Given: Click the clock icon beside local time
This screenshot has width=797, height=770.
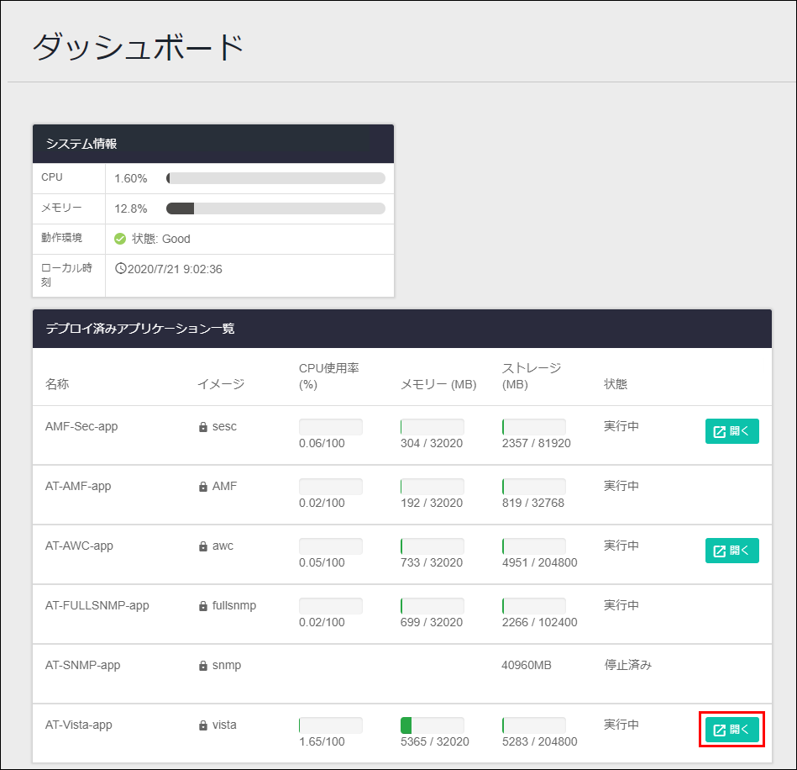Looking at the screenshot, I should (x=120, y=268).
